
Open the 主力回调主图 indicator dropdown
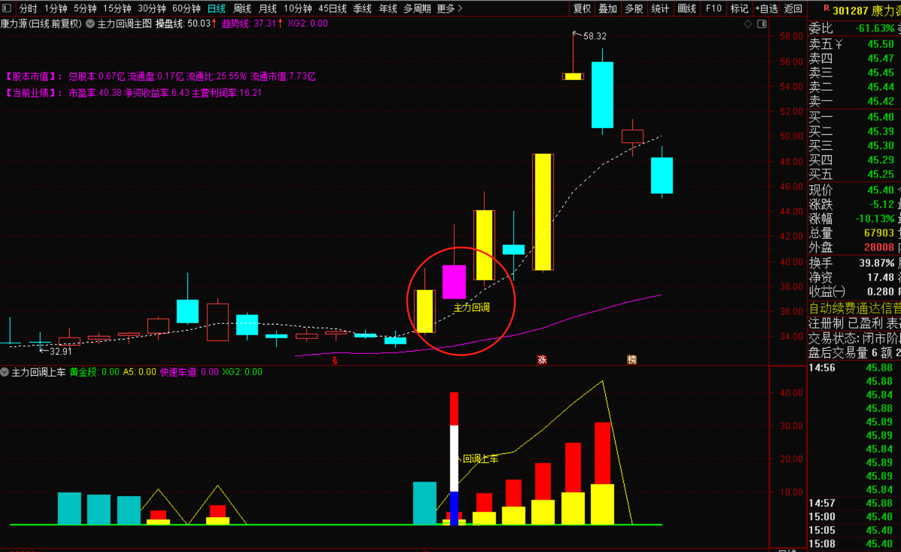coord(90,23)
